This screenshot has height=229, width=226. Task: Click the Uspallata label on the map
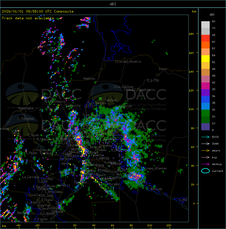pyautogui.click(x=26, y=108)
